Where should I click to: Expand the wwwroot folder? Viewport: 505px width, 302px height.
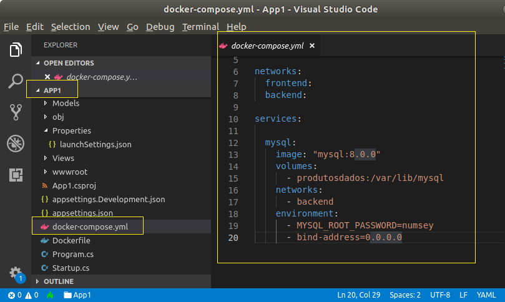click(46, 172)
